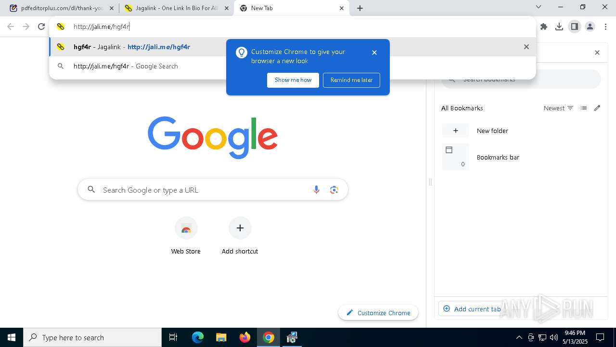Open the network tray icon
The width and height of the screenshot is (616, 347).
(542, 337)
